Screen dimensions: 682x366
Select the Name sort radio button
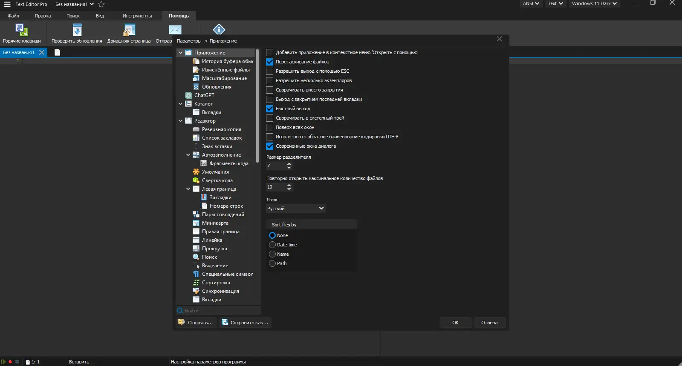[x=272, y=254]
